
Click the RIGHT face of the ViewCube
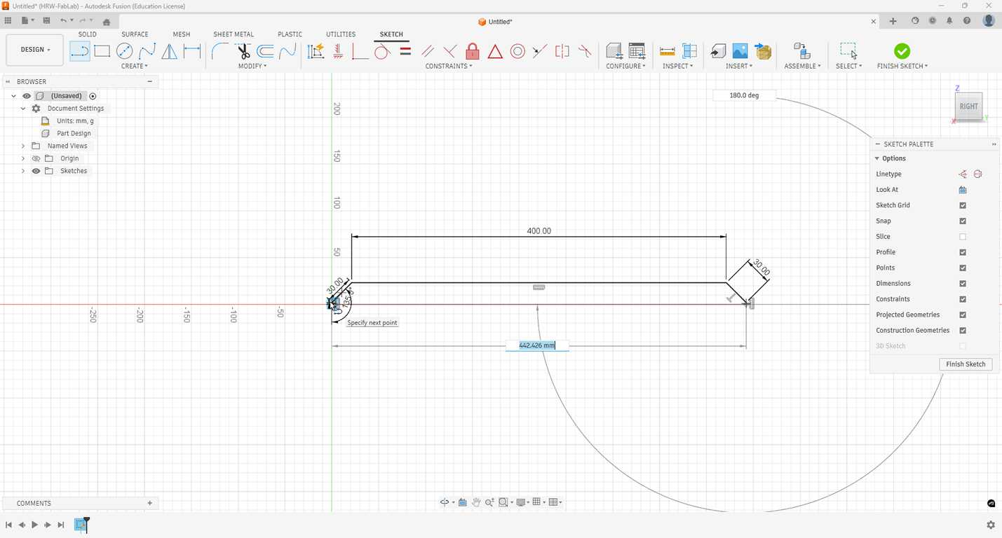968,106
